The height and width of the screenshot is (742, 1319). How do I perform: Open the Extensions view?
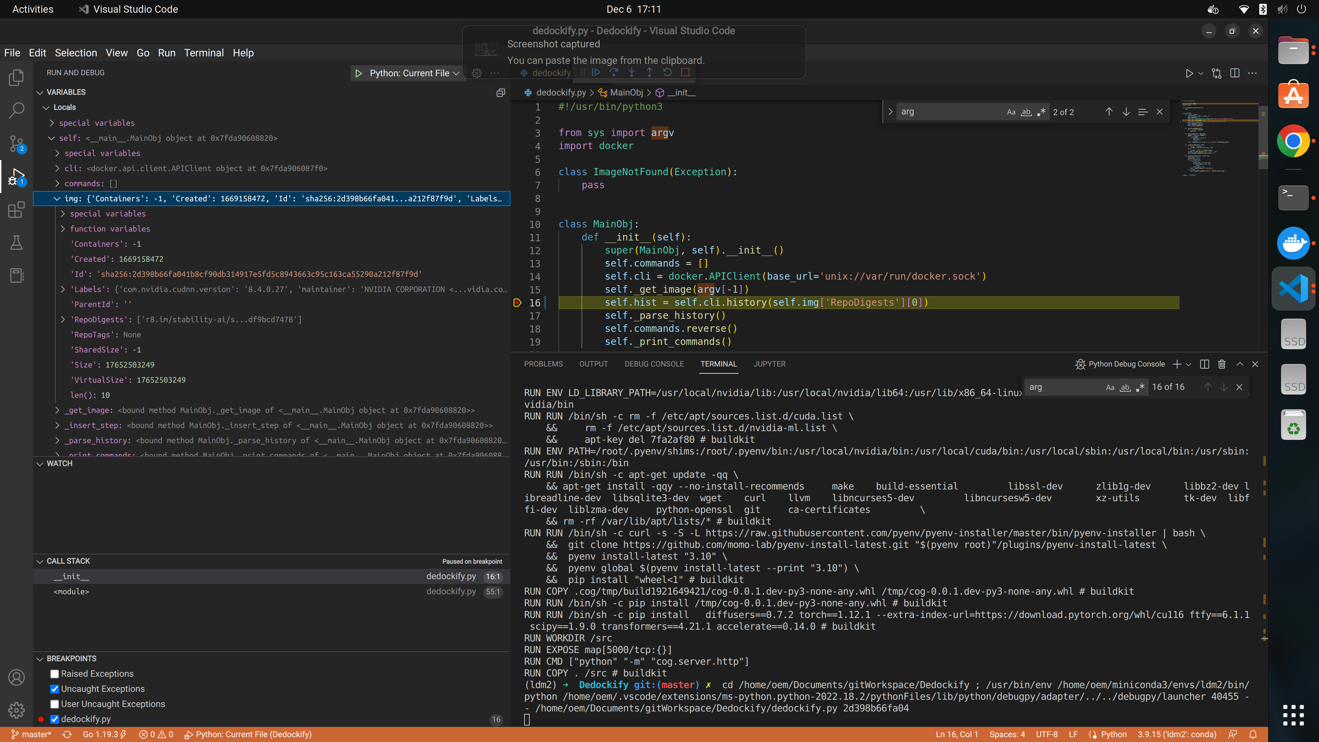click(16, 210)
